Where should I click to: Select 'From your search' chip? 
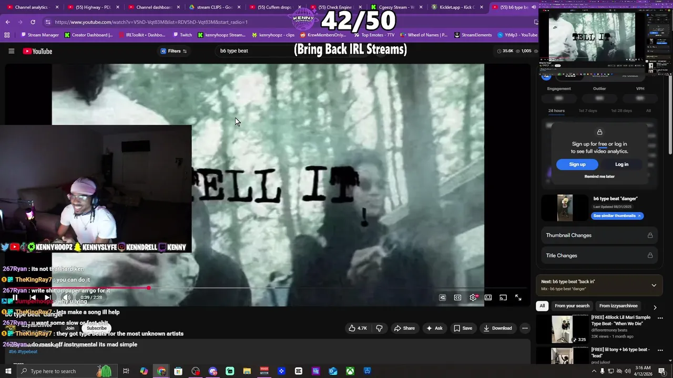(572, 306)
